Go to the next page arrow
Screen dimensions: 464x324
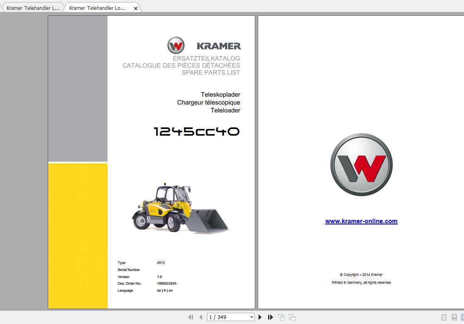tap(260, 317)
